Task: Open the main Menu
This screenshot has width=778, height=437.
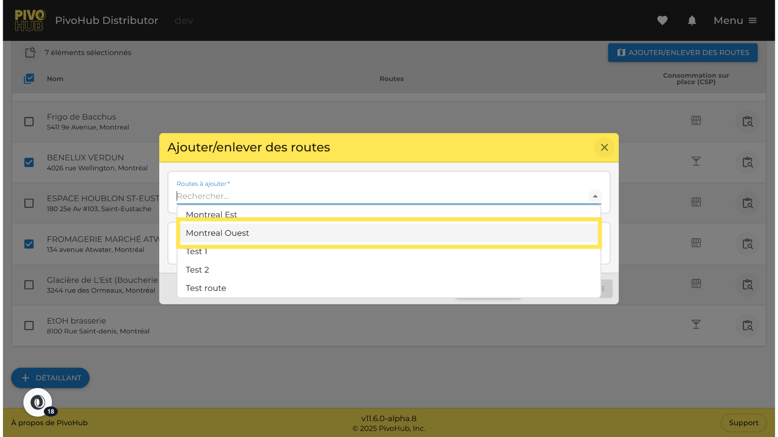Action: pos(735,20)
